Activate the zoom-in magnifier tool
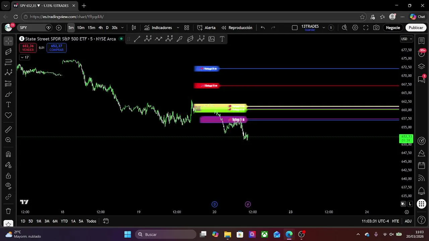The image size is (429, 241). click(8, 140)
